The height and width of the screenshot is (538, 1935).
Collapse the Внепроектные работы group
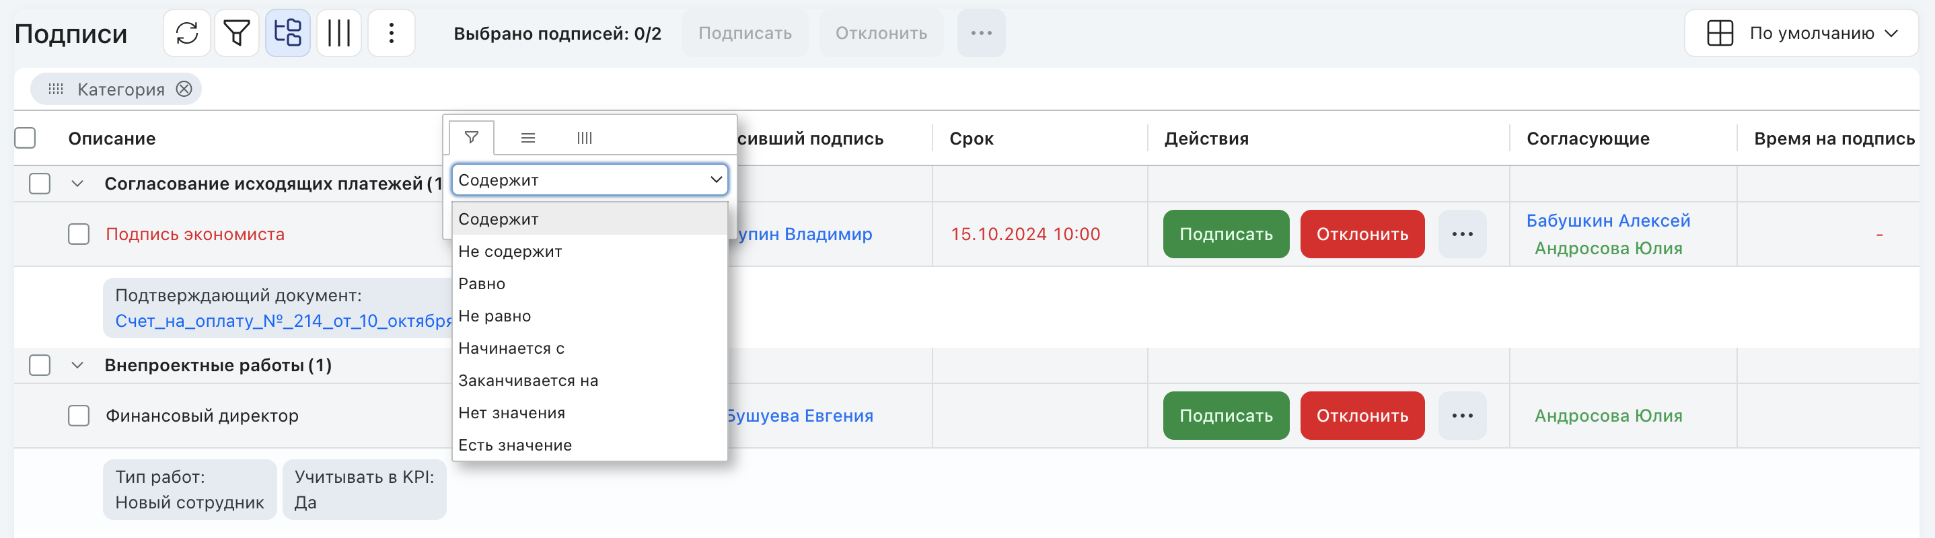tap(77, 365)
